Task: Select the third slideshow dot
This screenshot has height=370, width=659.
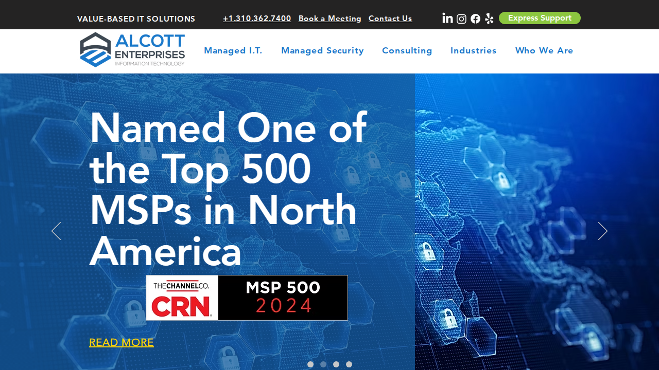Action: click(x=336, y=364)
